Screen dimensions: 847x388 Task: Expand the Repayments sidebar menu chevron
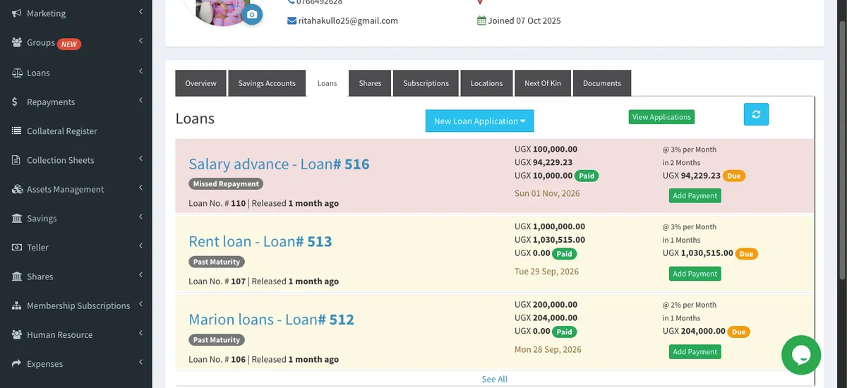(x=141, y=100)
